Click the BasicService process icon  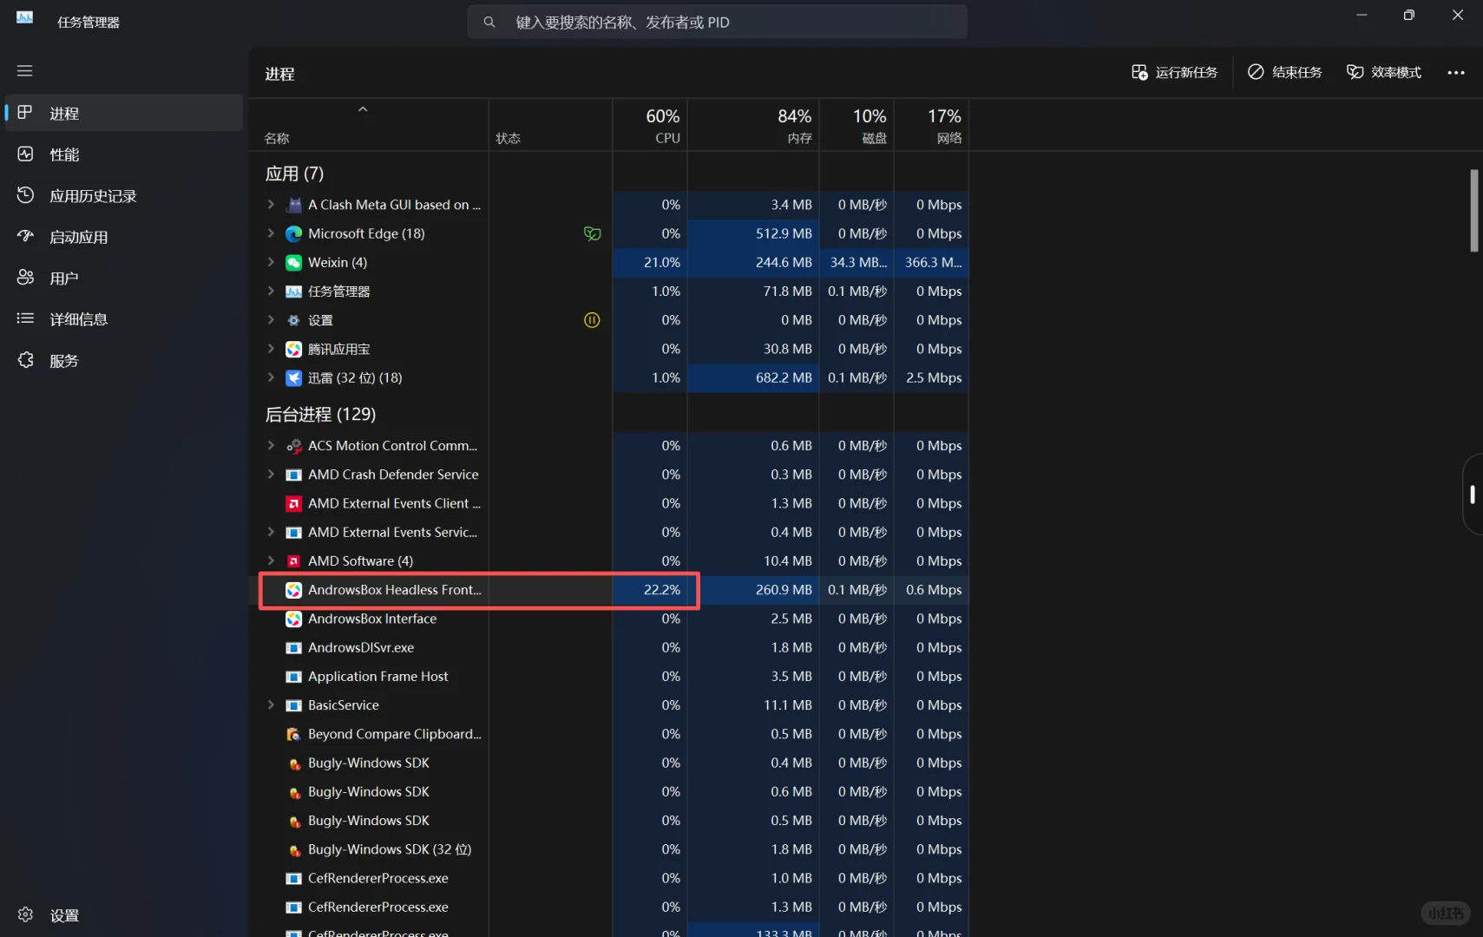(294, 705)
